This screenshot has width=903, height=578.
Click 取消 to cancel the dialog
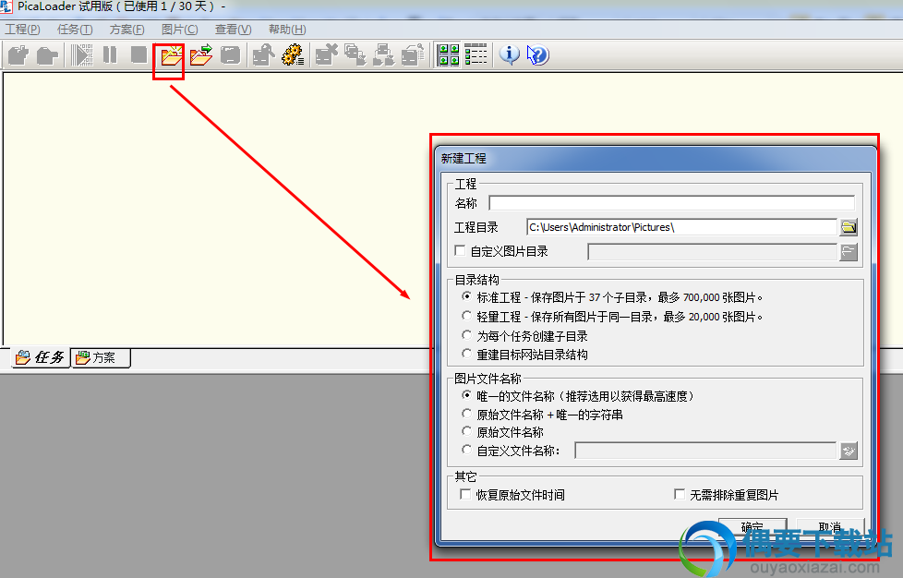(x=830, y=527)
